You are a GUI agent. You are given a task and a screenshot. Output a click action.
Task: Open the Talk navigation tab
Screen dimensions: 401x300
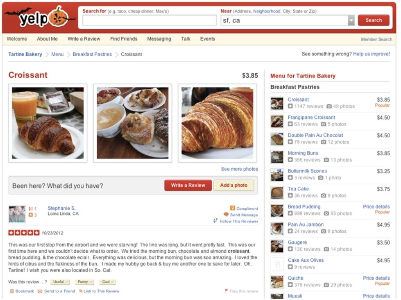tap(186, 39)
